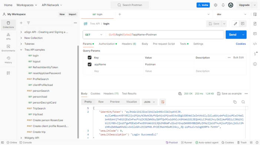Image resolution: width=260 pixels, height=145 pixels.
Task: Open Postbot in status bar
Action: [x=171, y=142]
